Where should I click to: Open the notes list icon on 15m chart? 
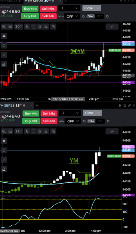point(4,150)
